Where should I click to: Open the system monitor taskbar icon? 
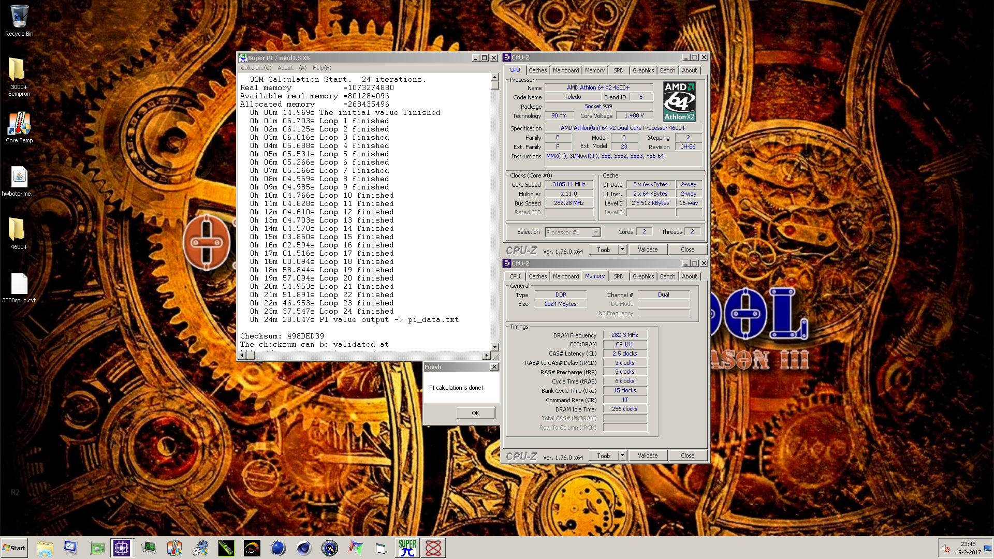[x=149, y=548]
